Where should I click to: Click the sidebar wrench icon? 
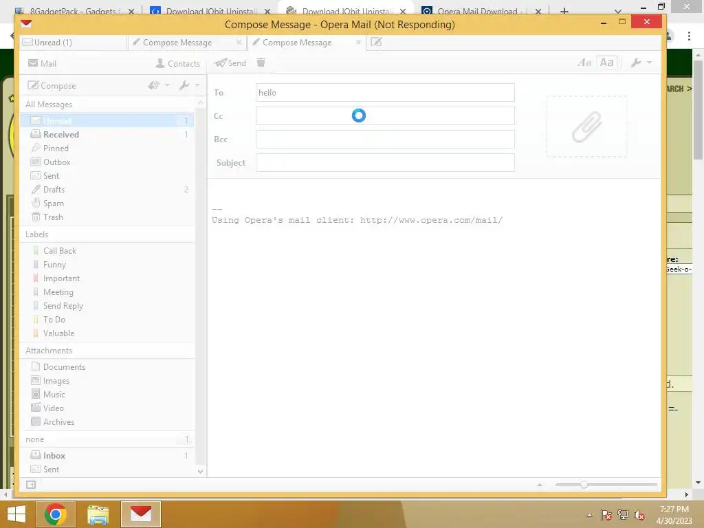(184, 85)
